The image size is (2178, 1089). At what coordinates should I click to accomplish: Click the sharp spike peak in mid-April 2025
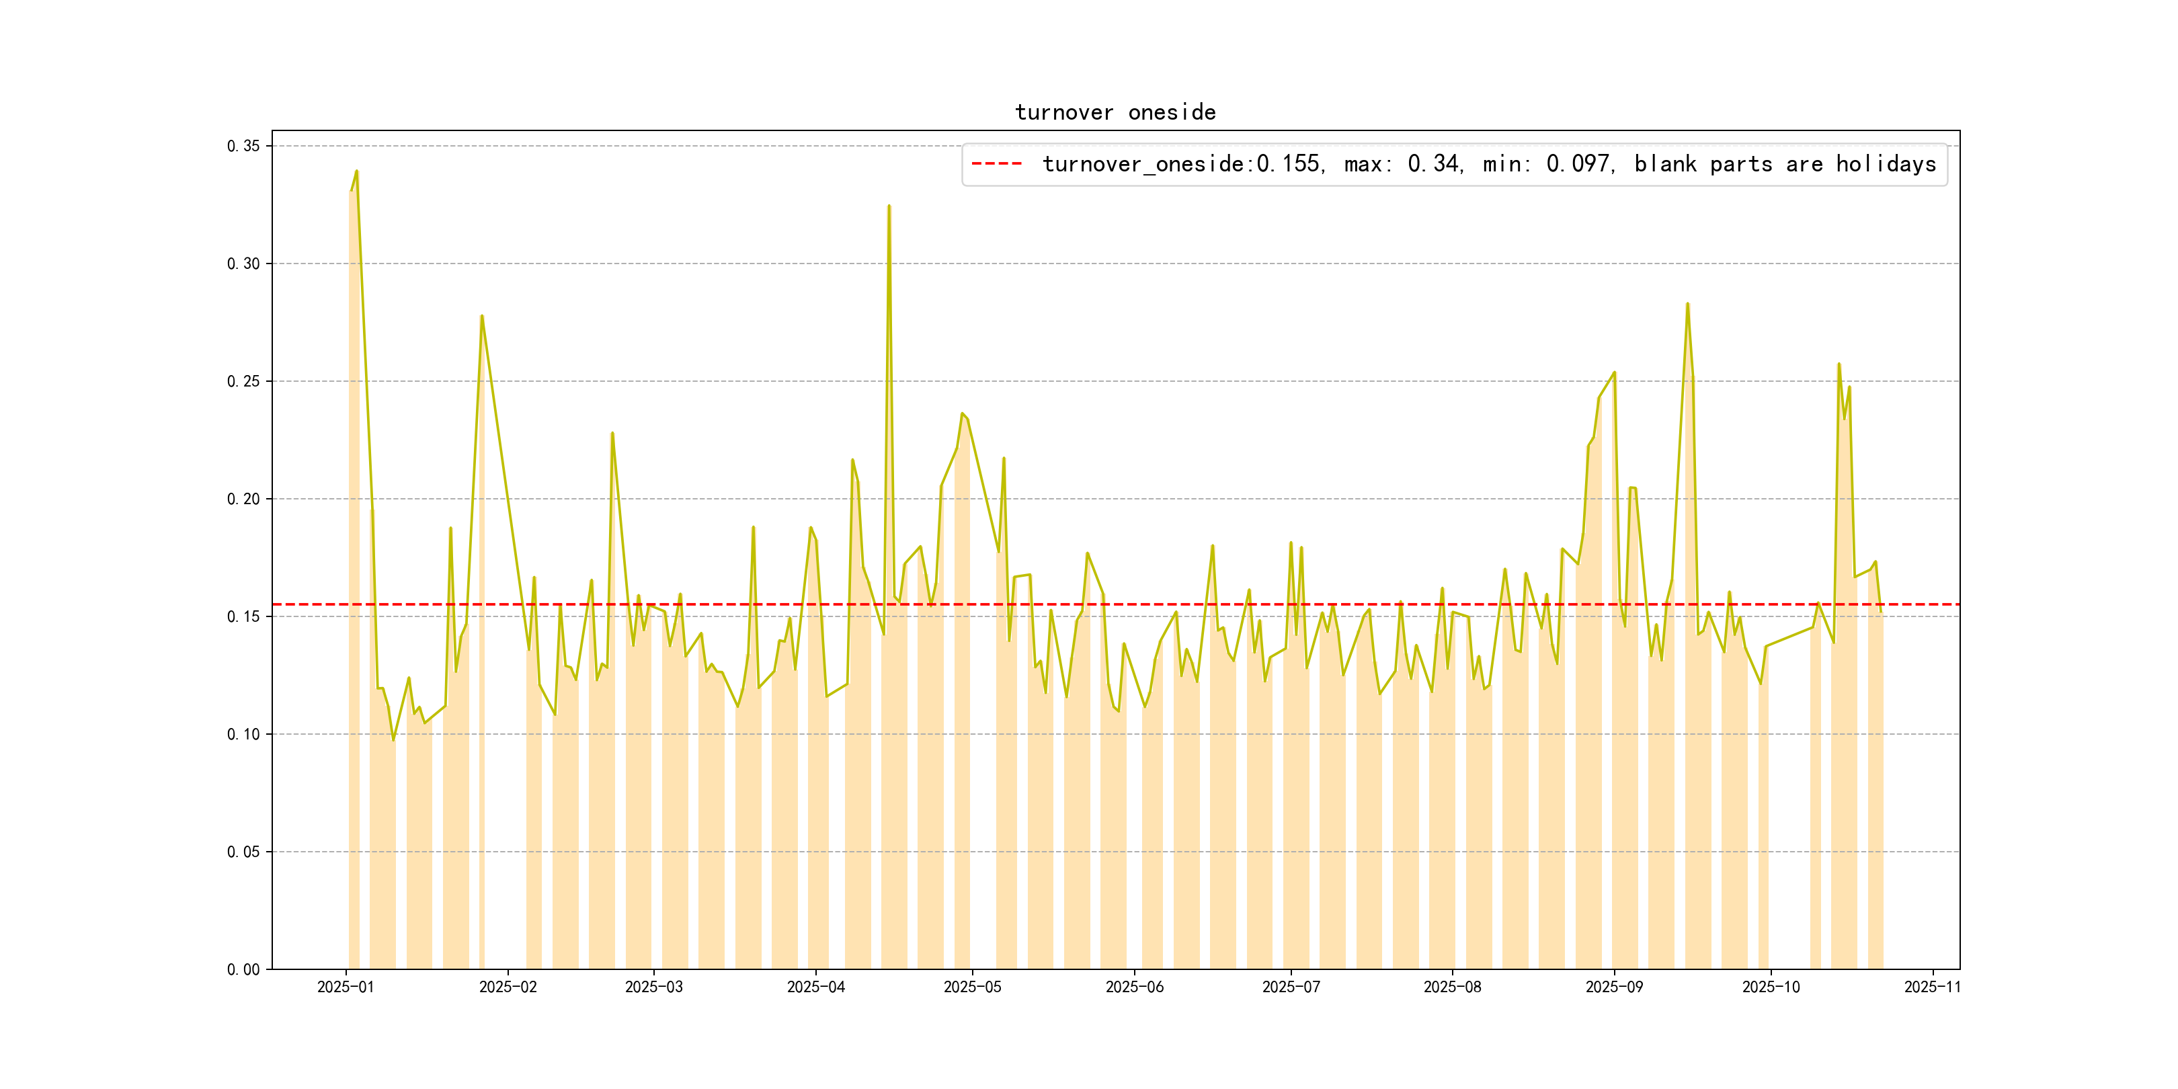coord(889,206)
